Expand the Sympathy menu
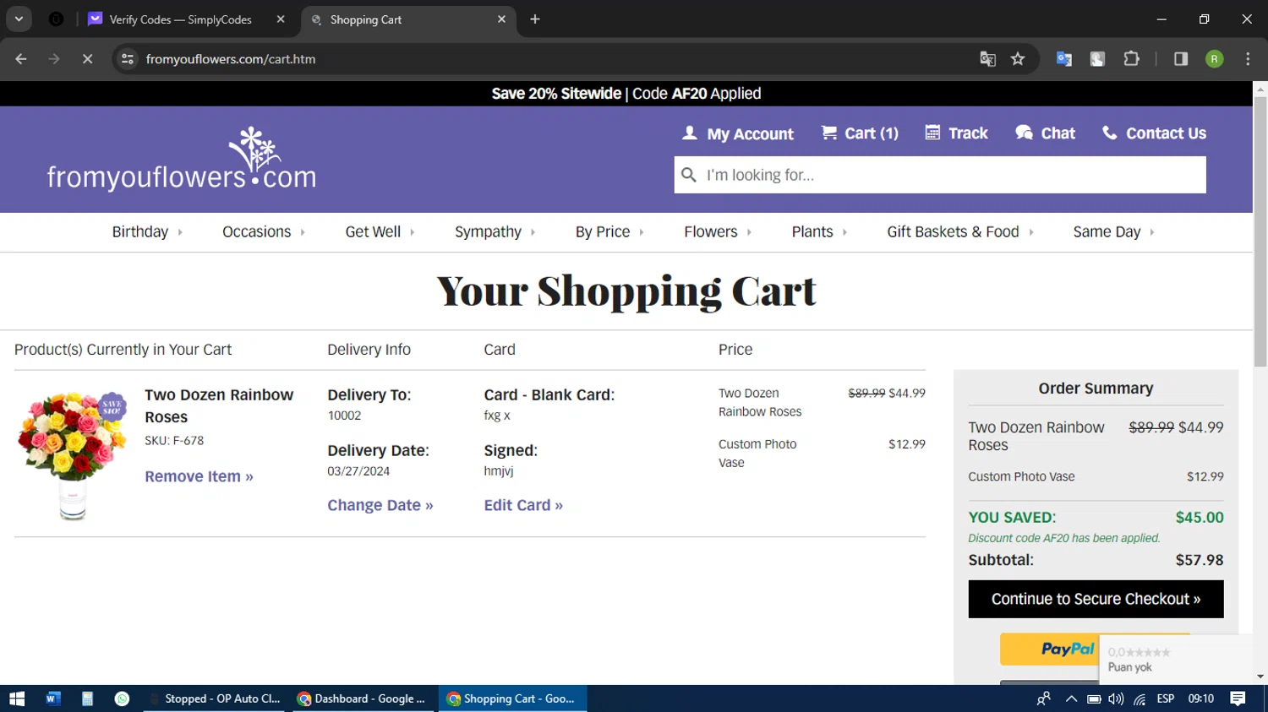Viewport: 1268px width, 712px height. click(x=495, y=231)
